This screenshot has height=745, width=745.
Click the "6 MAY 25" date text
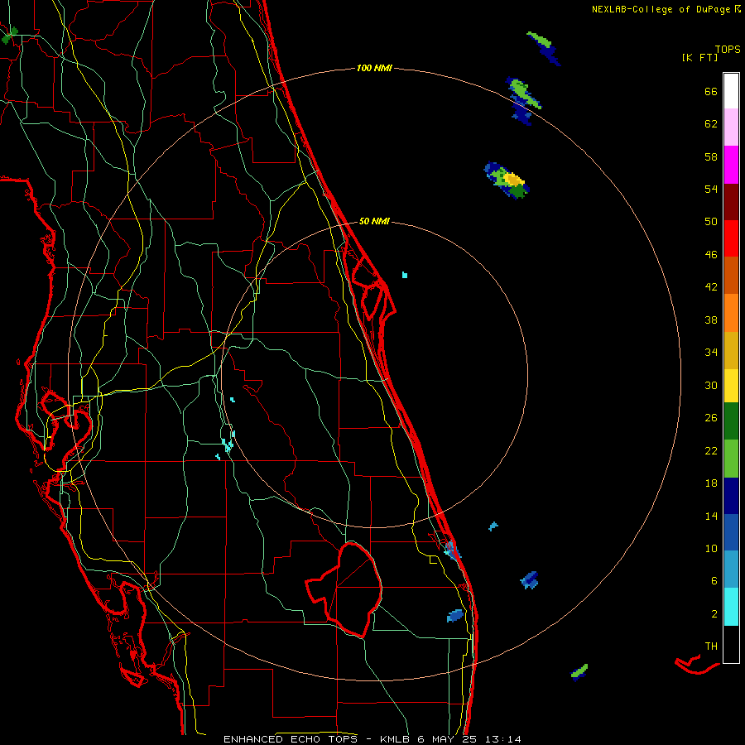(447, 739)
